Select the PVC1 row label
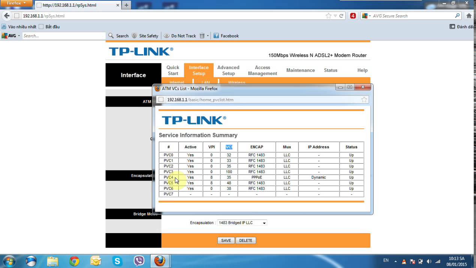The image size is (476, 268). point(169,161)
